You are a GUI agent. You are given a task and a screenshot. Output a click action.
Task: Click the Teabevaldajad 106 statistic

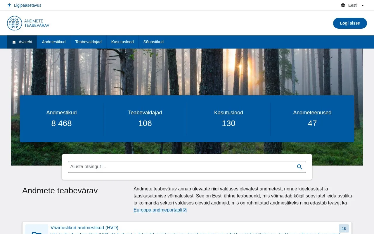[x=145, y=119]
